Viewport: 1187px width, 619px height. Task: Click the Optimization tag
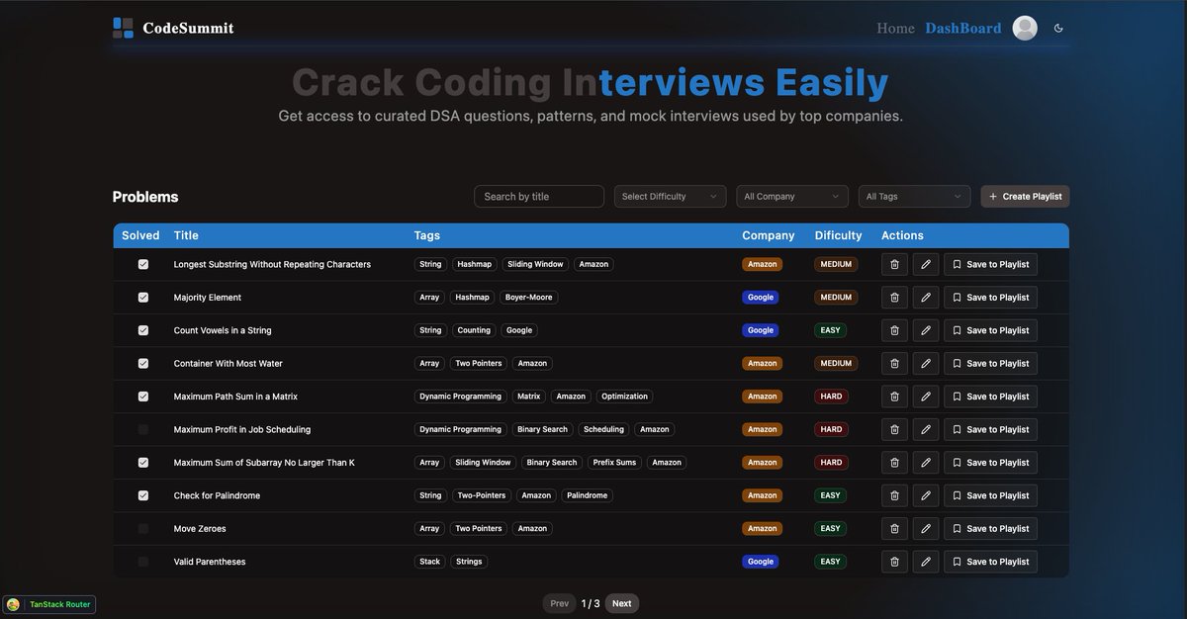pyautogui.click(x=624, y=397)
